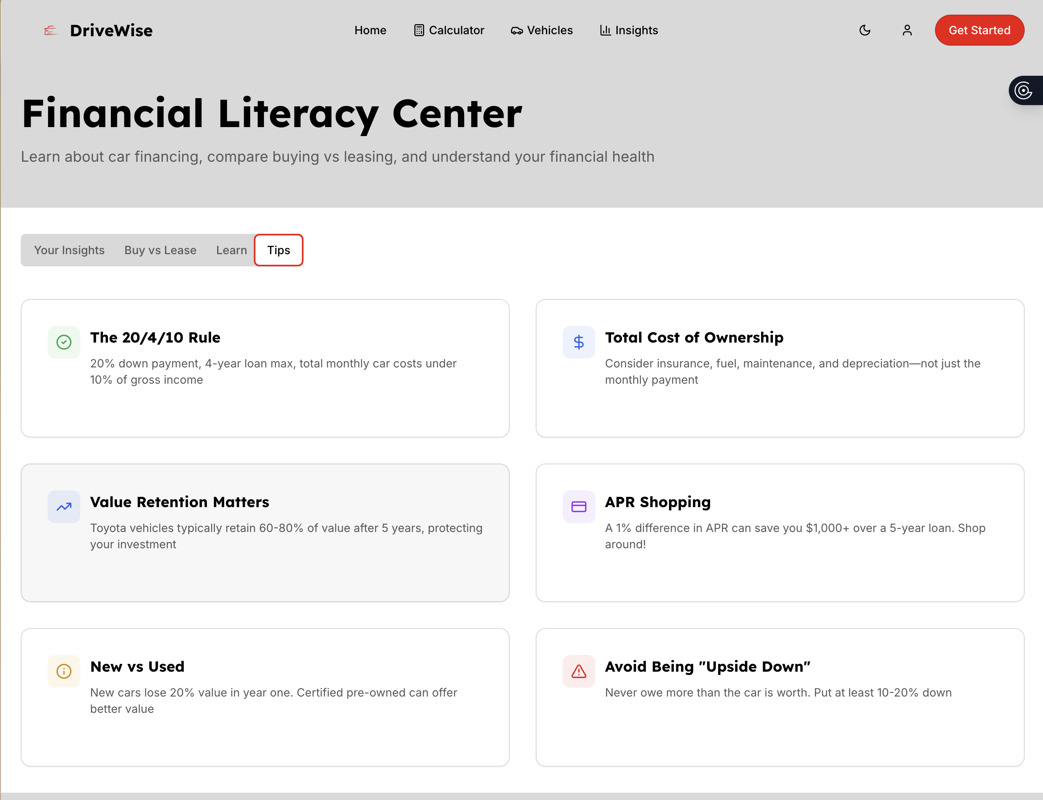
Task: Click the DriveWise car logo icon
Action: click(51, 31)
